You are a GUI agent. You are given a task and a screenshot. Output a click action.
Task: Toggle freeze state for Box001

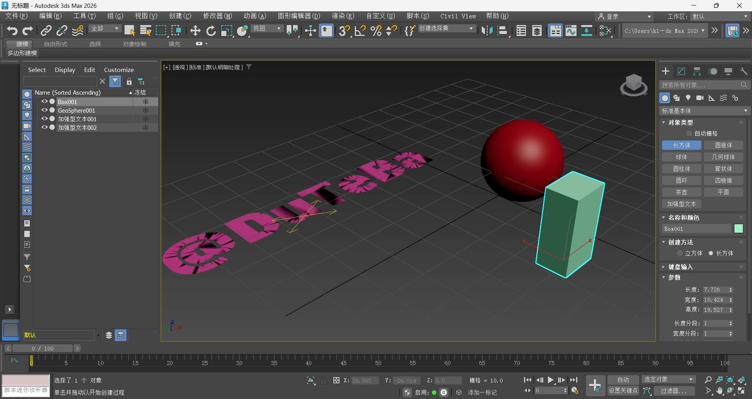coord(145,102)
